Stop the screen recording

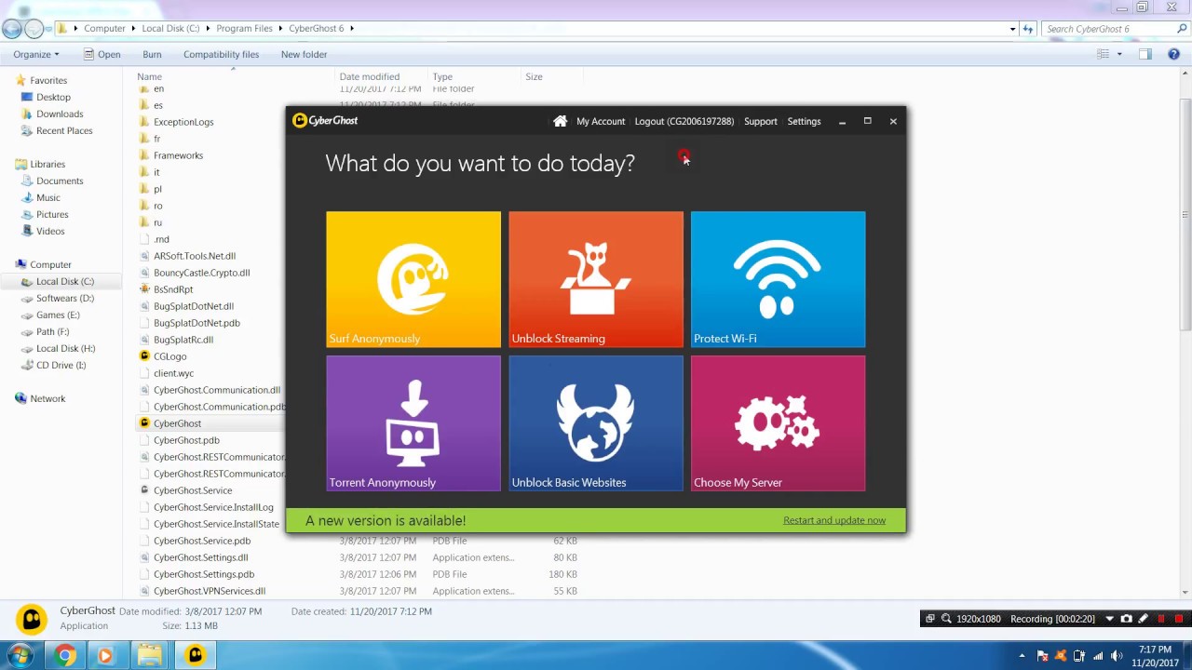[1179, 619]
